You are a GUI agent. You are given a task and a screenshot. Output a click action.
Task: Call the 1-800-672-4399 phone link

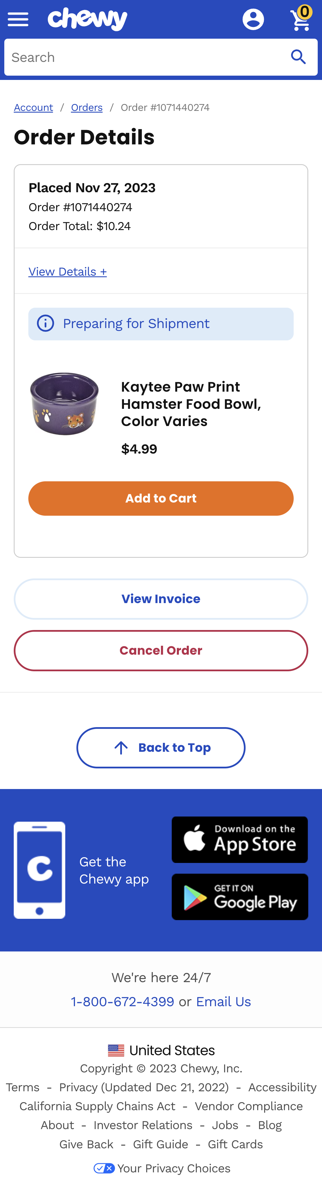coord(123,1001)
